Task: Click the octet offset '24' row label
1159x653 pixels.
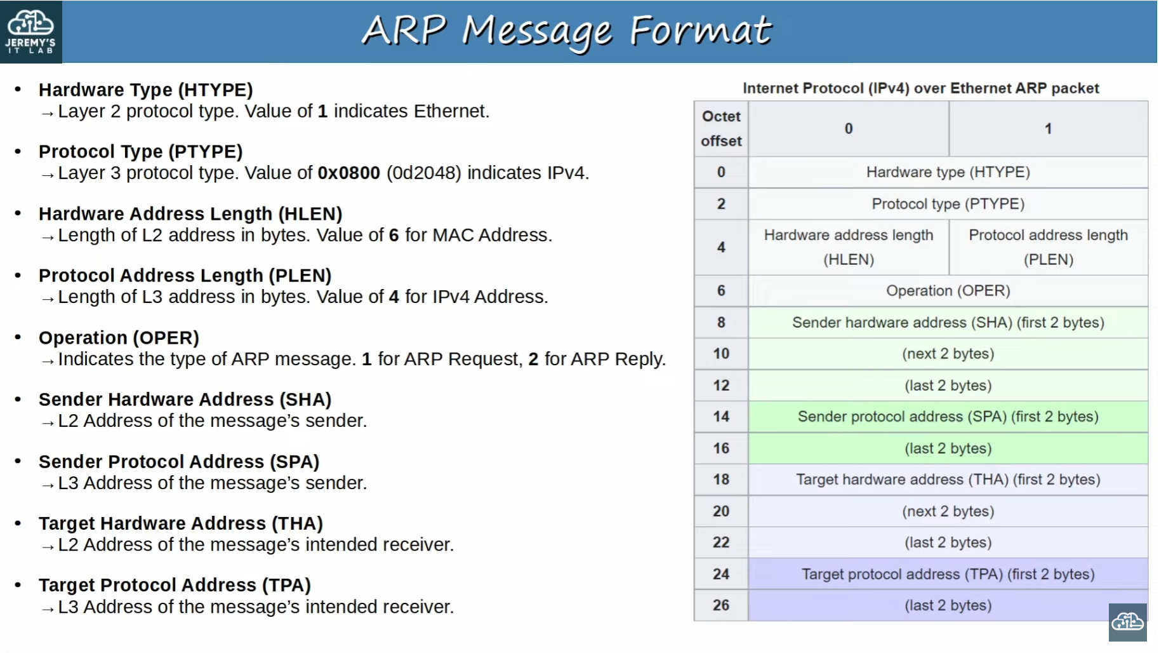Action: coord(722,574)
